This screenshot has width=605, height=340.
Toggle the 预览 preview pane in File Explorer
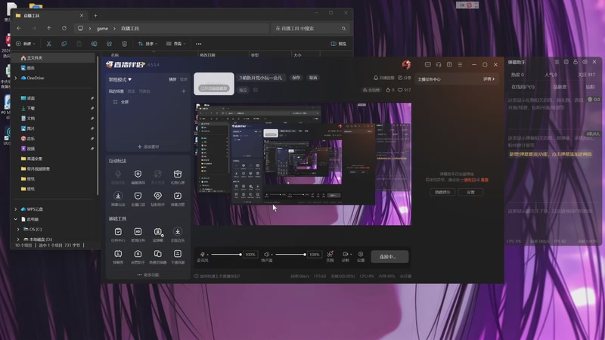[339, 44]
